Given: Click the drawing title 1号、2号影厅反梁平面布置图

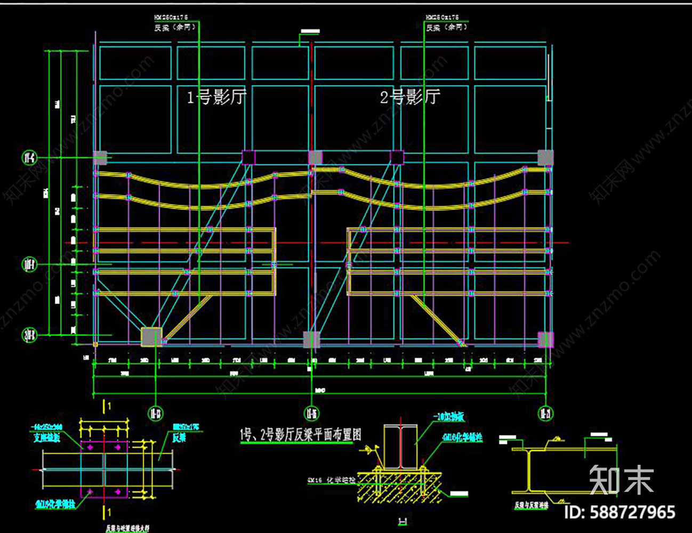Looking at the screenshot, I should coord(300,434).
